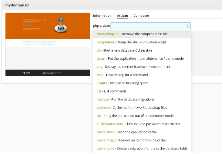Image resolution: width=223 pixels, height=154 pixels.
Task: Select the Artisan tab
Action: point(122,15)
